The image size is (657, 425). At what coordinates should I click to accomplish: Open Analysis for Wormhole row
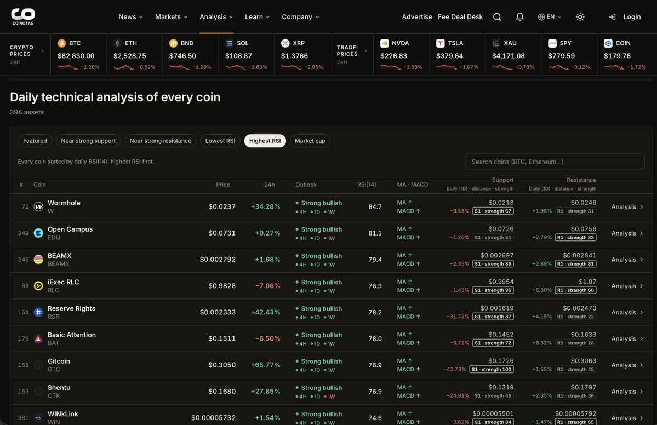[627, 207]
